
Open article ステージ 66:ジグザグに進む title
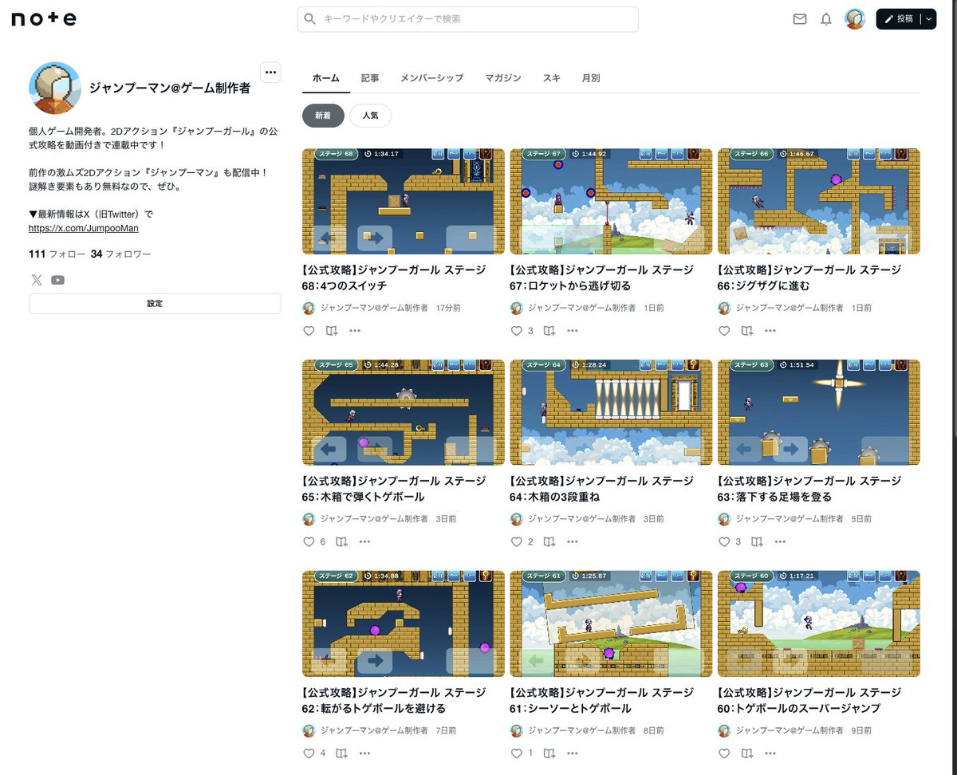click(x=809, y=277)
